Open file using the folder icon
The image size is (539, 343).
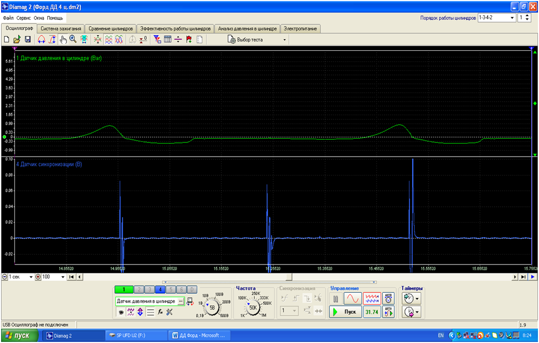(x=17, y=39)
